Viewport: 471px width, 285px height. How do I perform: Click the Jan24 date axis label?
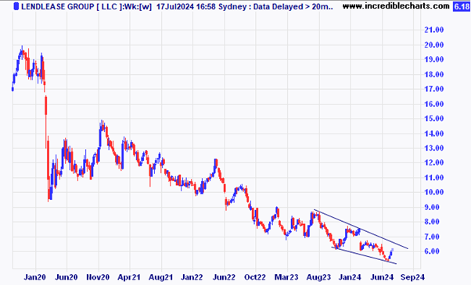point(350,277)
